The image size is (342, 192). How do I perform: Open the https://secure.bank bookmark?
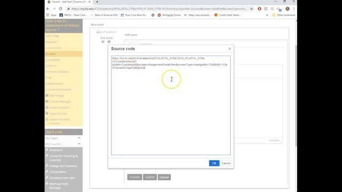pyautogui.click(x=197, y=15)
